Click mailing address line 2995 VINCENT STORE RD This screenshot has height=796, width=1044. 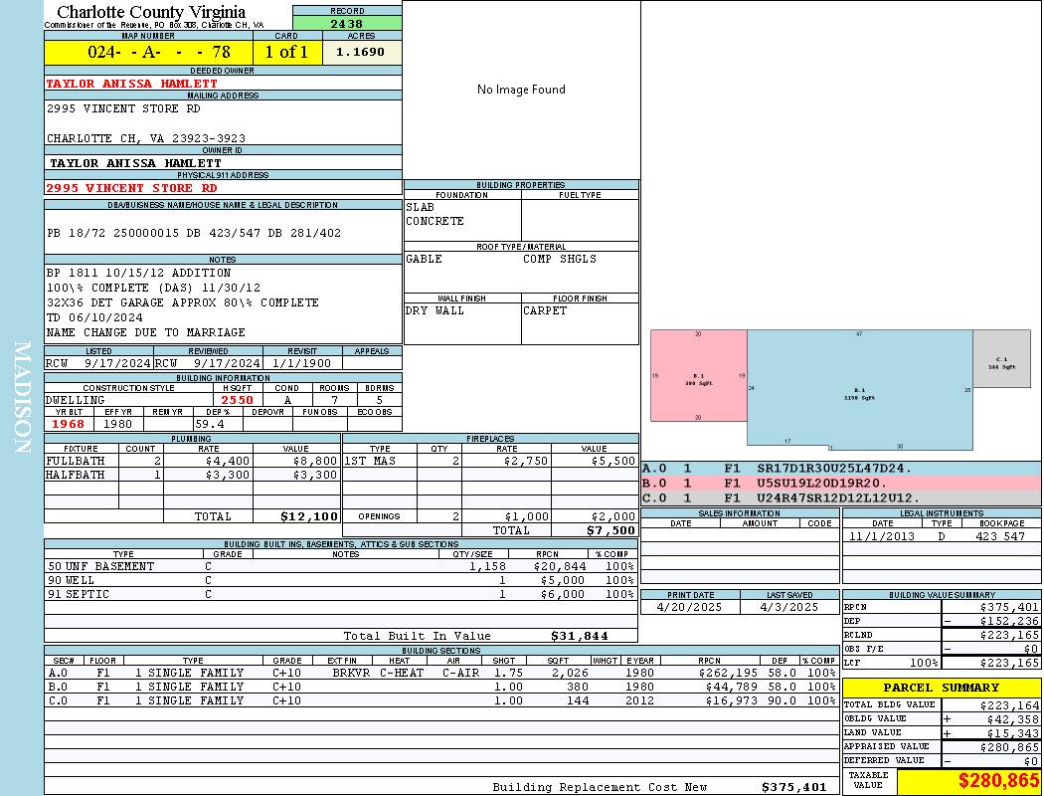click(x=123, y=108)
